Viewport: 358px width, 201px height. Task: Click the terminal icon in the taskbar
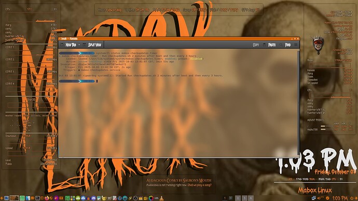(37, 198)
